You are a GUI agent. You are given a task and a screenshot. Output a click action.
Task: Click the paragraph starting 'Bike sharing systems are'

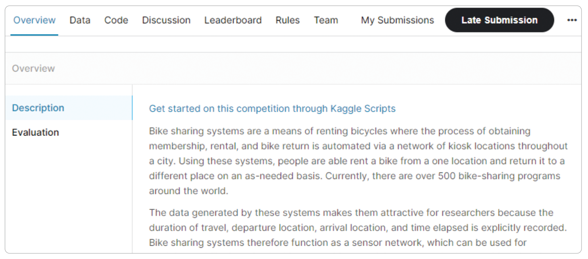[x=358, y=161]
